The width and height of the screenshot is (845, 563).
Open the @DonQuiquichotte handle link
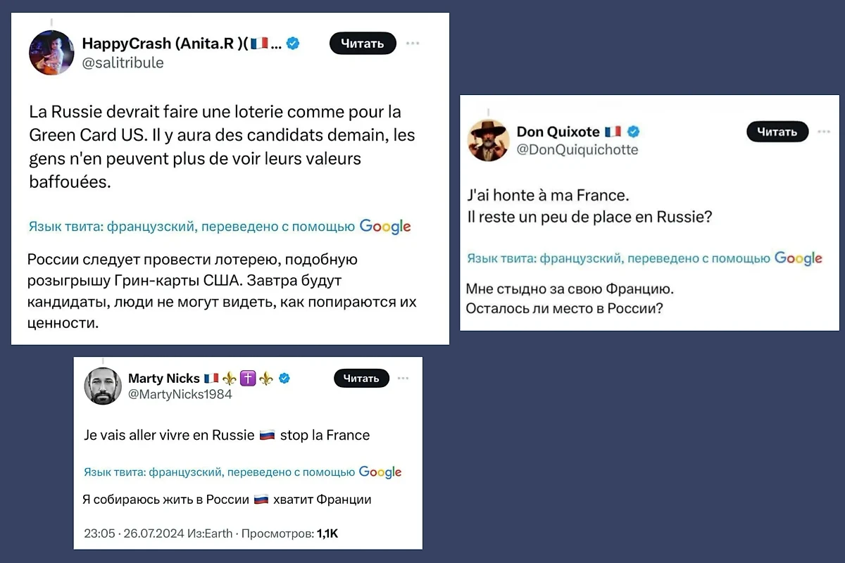click(577, 149)
